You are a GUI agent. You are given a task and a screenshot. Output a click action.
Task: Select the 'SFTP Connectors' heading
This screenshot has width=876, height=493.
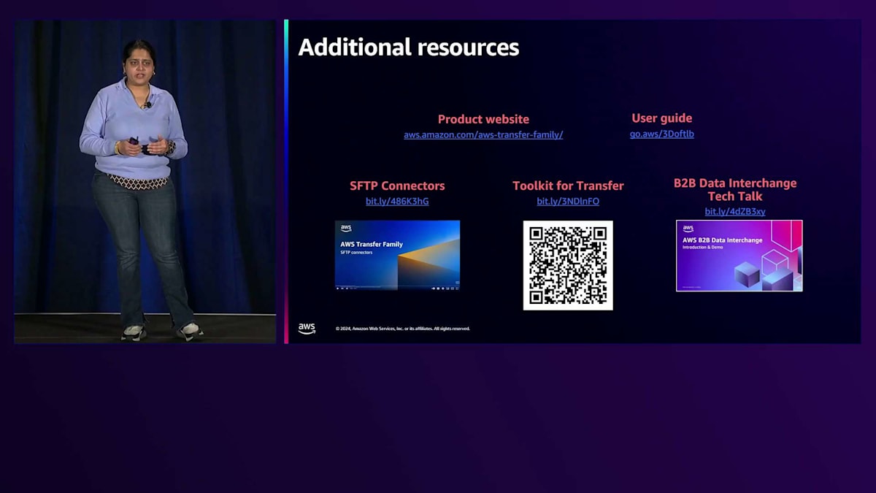[x=397, y=186]
